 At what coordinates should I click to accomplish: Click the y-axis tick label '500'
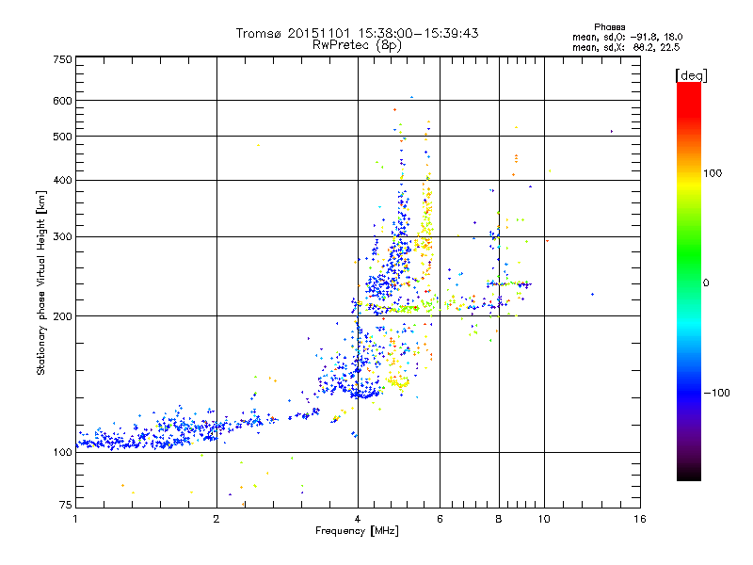point(63,137)
